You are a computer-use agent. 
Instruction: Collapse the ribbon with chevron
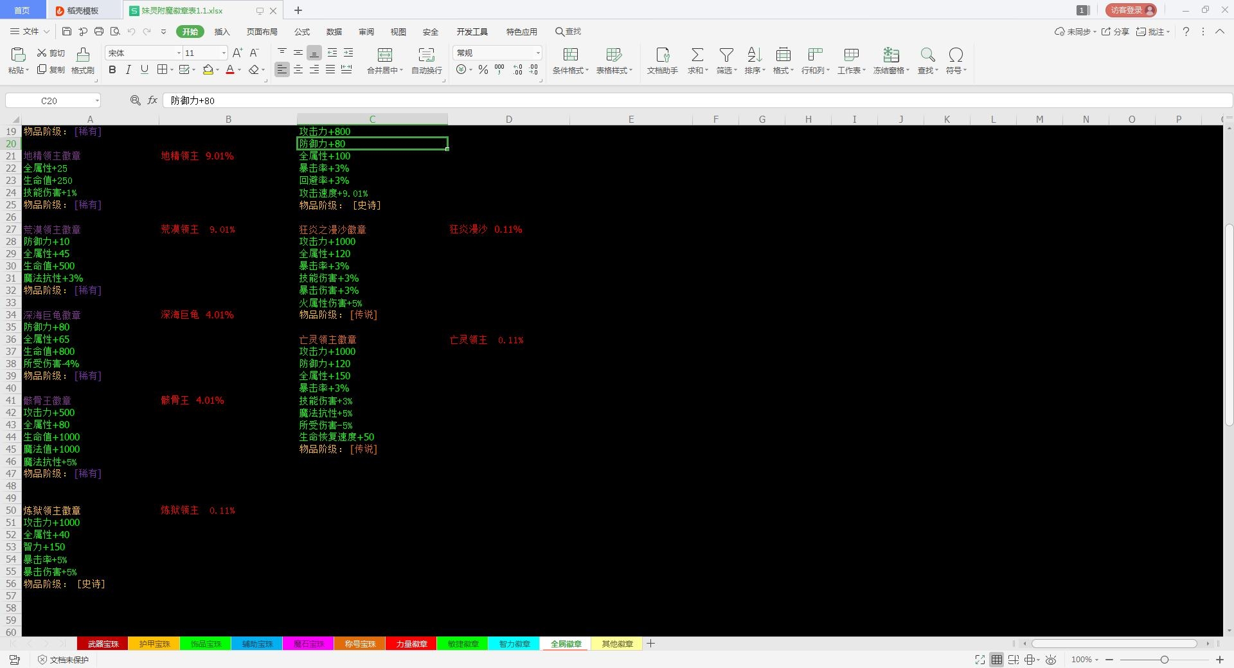coord(1219,32)
